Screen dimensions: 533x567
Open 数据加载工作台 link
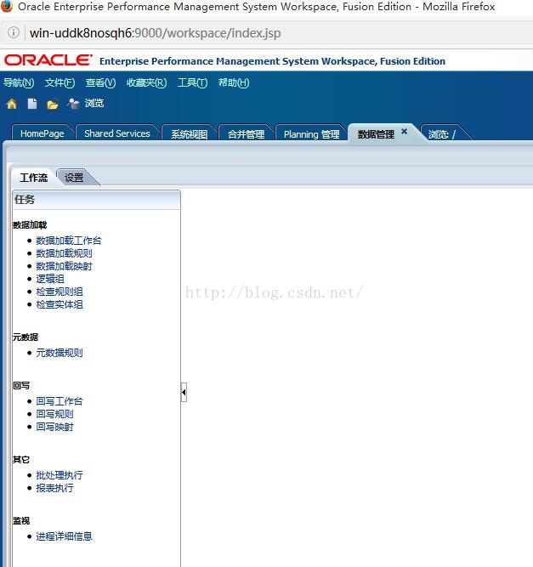(x=69, y=241)
